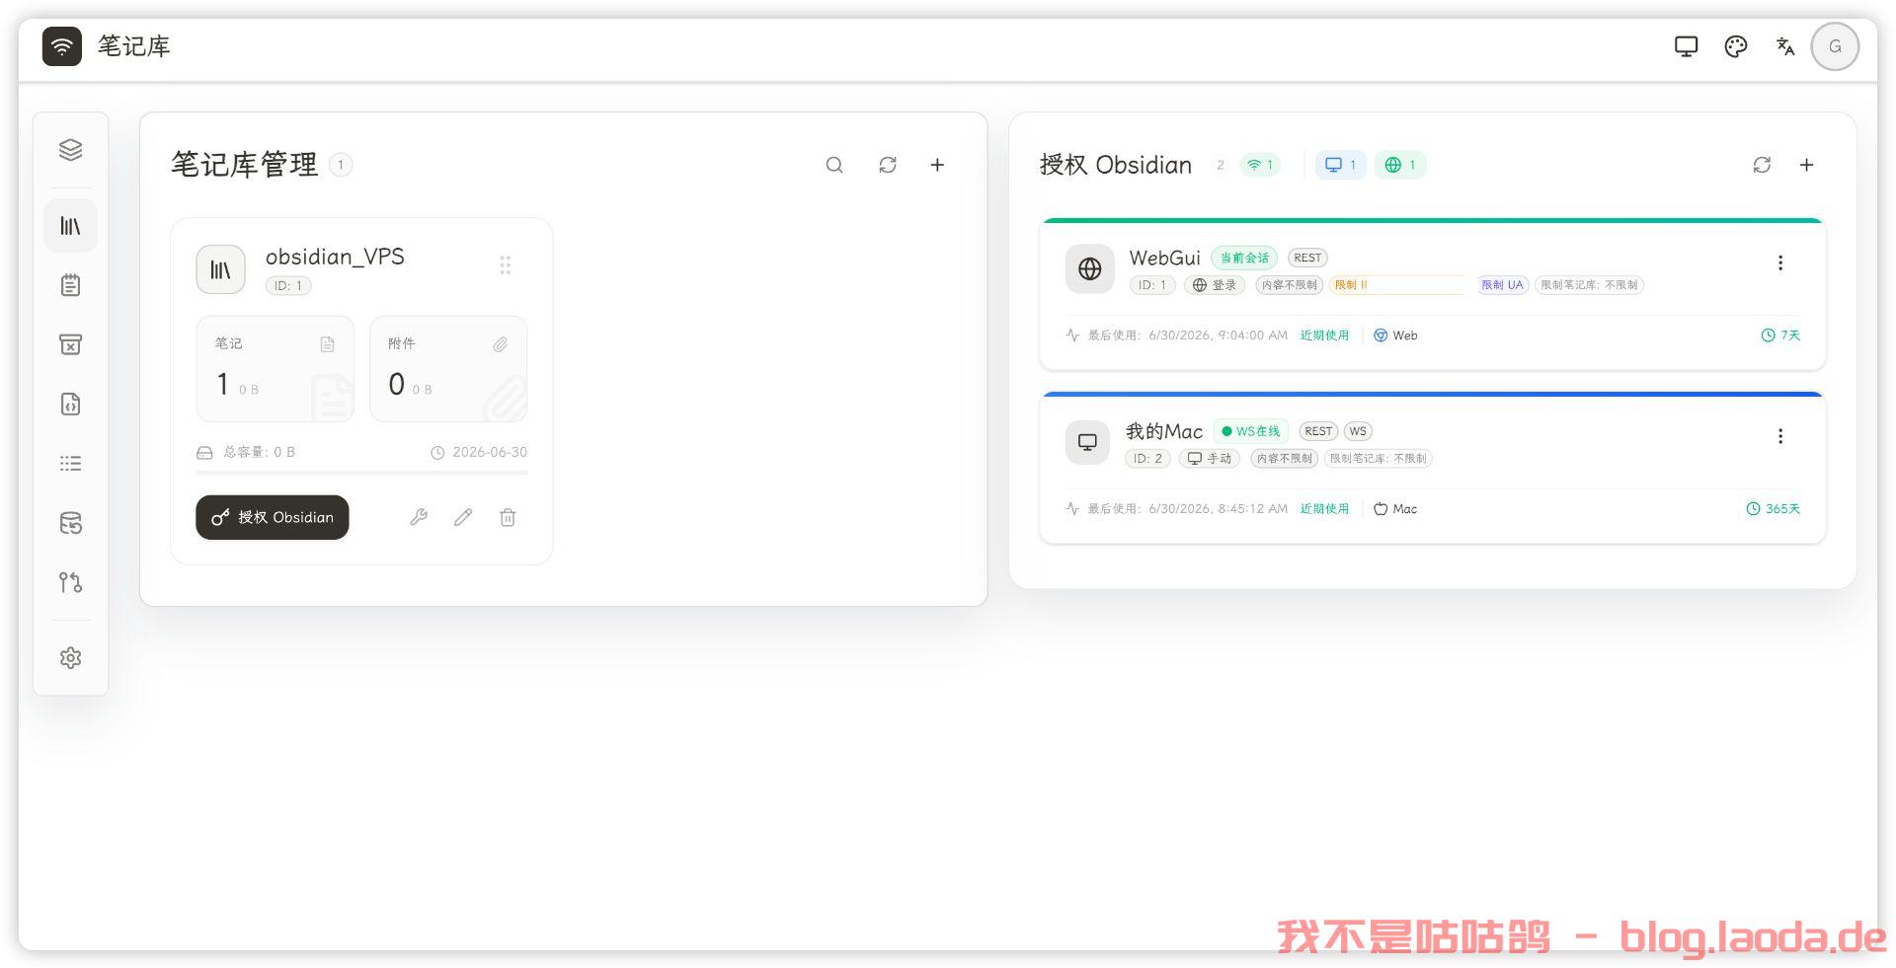The image size is (1896, 968).
Task: Click the ID: 2 tag on 我的Mac
Action: click(x=1147, y=459)
